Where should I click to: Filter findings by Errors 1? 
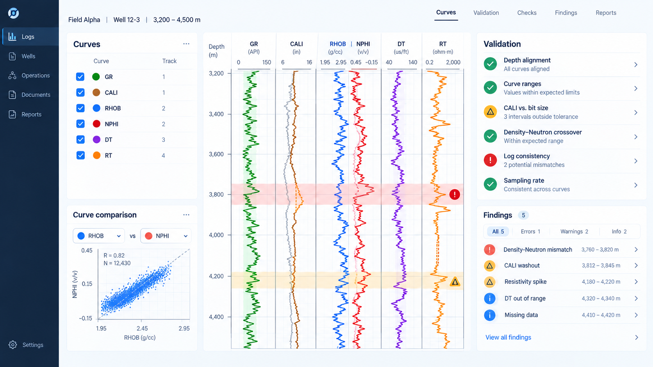pyautogui.click(x=530, y=232)
